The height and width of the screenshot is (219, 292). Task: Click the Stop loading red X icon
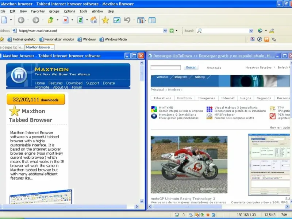66,20
